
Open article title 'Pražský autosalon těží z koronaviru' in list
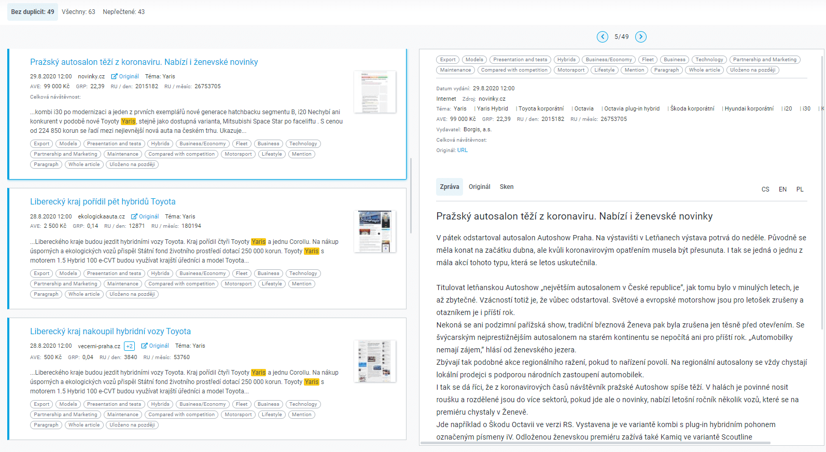pos(144,62)
